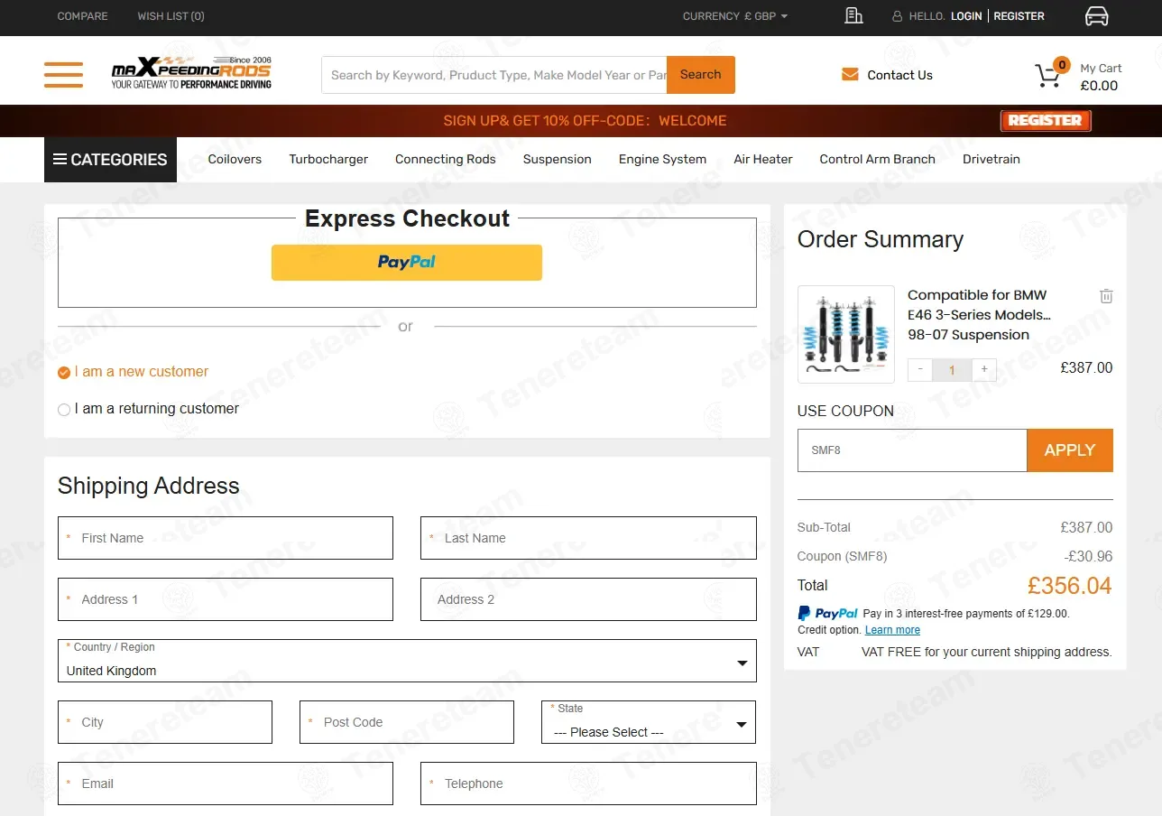The image size is (1162, 816).
Task: Click the user profile icon beside HELLO
Action: (897, 16)
